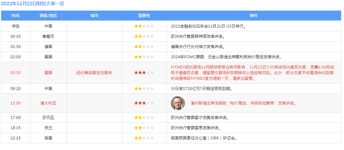
Task: Select the red 15:00 time cell
Action: click(16, 103)
